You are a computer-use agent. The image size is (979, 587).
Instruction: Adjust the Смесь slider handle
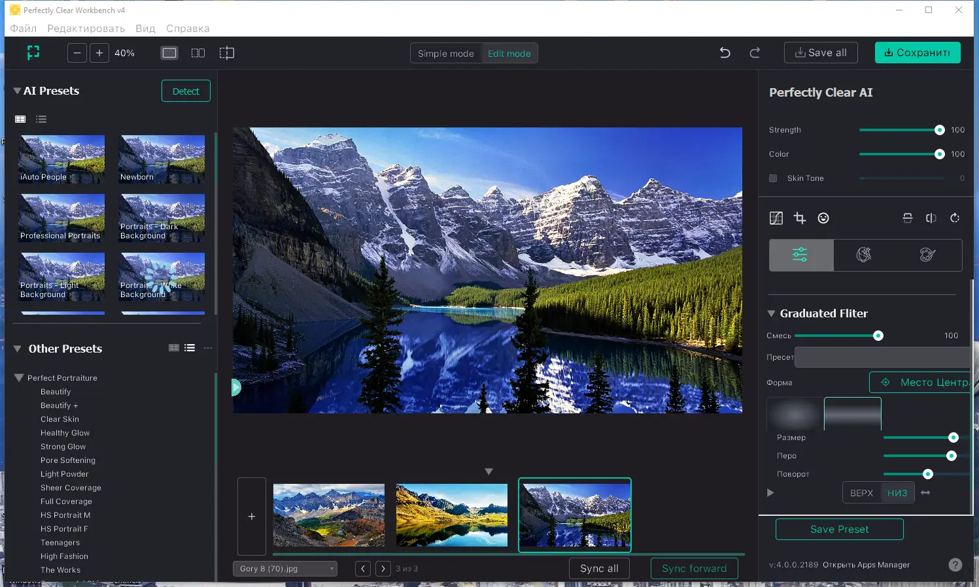tap(878, 336)
